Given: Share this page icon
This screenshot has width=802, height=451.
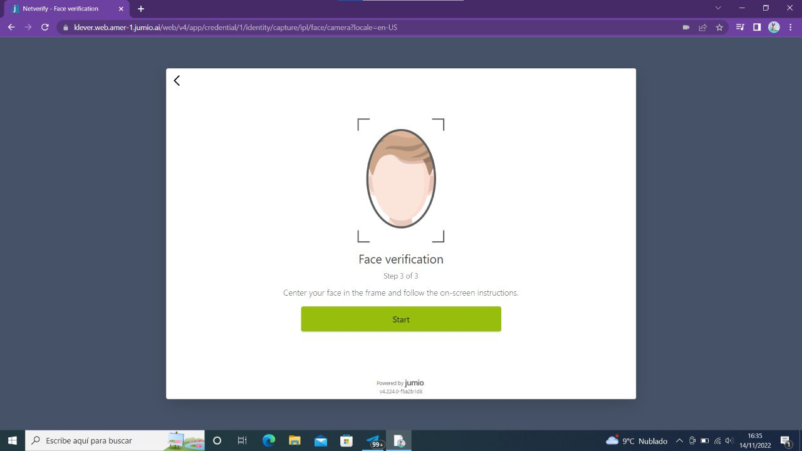Looking at the screenshot, I should [703, 28].
